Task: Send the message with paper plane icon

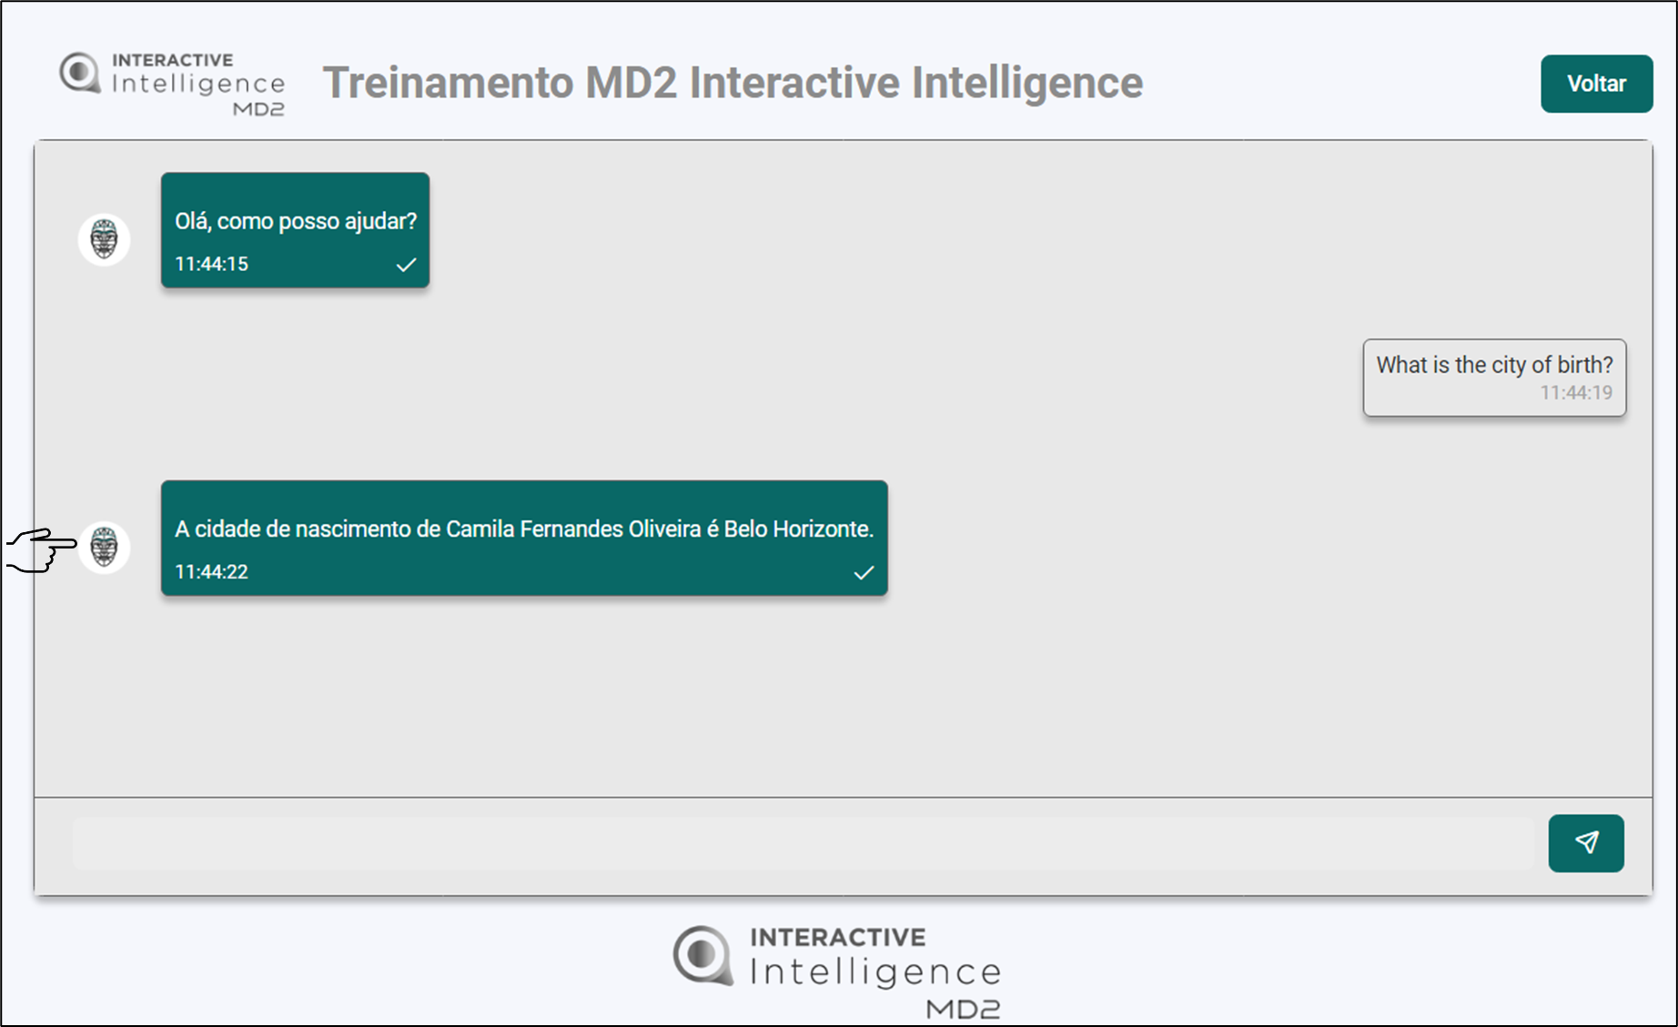Action: pyautogui.click(x=1586, y=843)
